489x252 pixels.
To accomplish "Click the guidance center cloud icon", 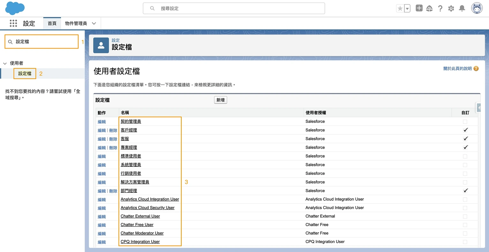I will [x=429, y=8].
